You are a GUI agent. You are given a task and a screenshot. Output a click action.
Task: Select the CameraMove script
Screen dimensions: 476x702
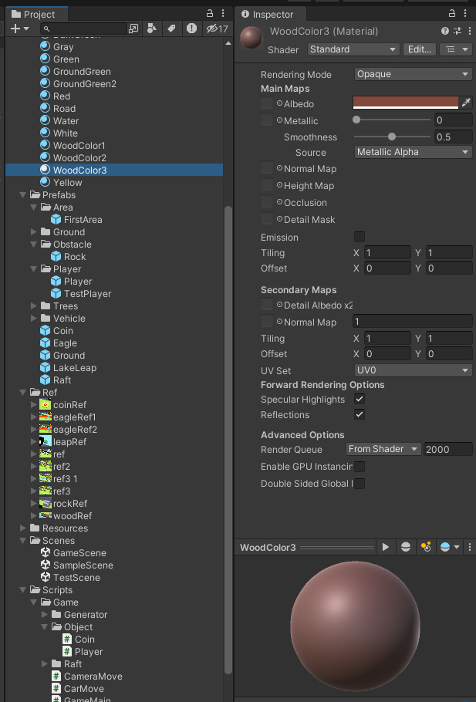pyautogui.click(x=93, y=677)
